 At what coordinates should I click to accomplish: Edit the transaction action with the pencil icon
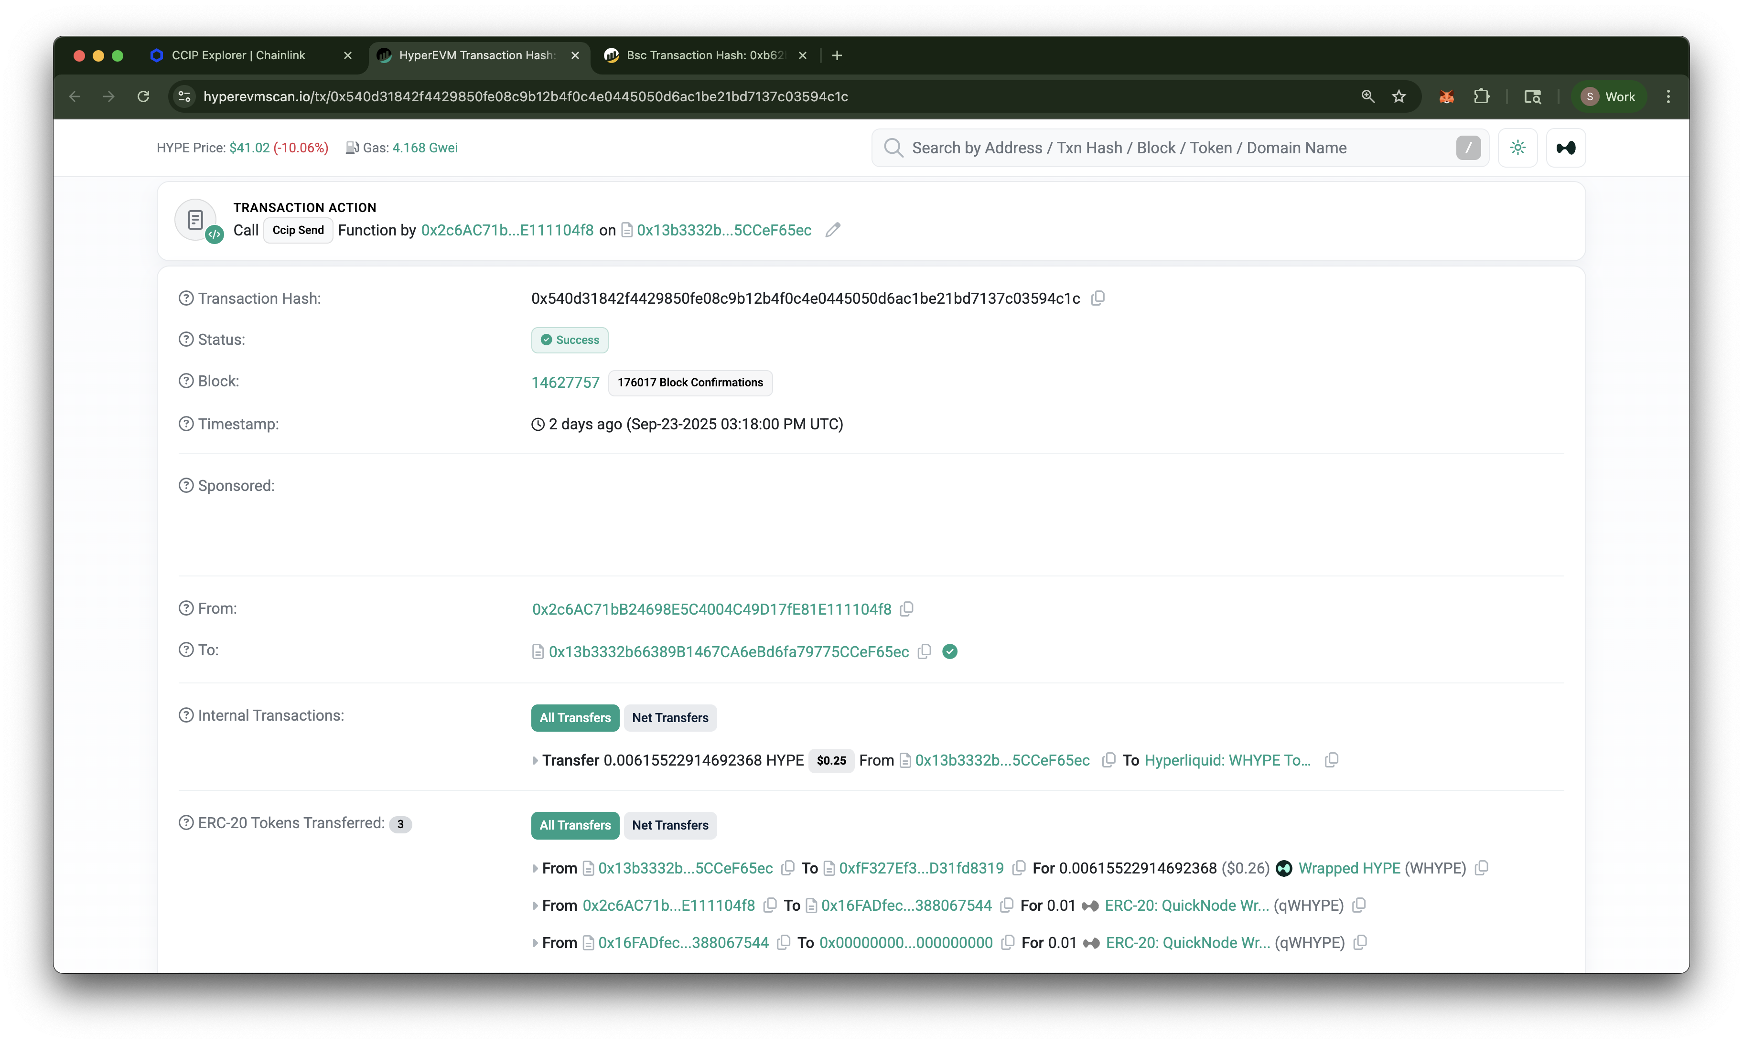tap(832, 230)
